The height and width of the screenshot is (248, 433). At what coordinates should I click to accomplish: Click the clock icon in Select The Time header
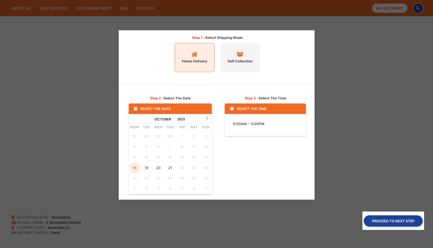(x=232, y=109)
